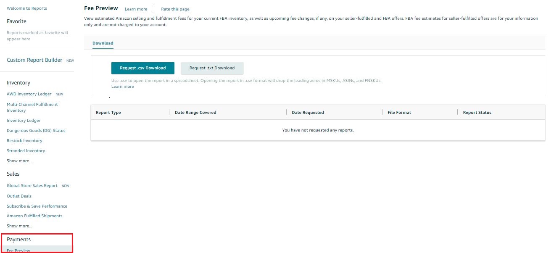This screenshot has height=253, width=559.
Task: Click Rate this page link
Action: tap(175, 9)
